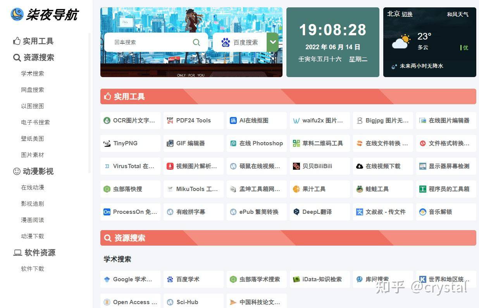Image resolution: width=479 pixels, height=308 pixels.
Task: Click the 贝贝BiliBili icon
Action: pyautogui.click(x=296, y=166)
